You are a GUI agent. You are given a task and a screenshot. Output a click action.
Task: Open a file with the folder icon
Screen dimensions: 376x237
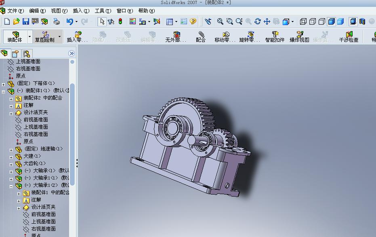[x=16, y=21]
